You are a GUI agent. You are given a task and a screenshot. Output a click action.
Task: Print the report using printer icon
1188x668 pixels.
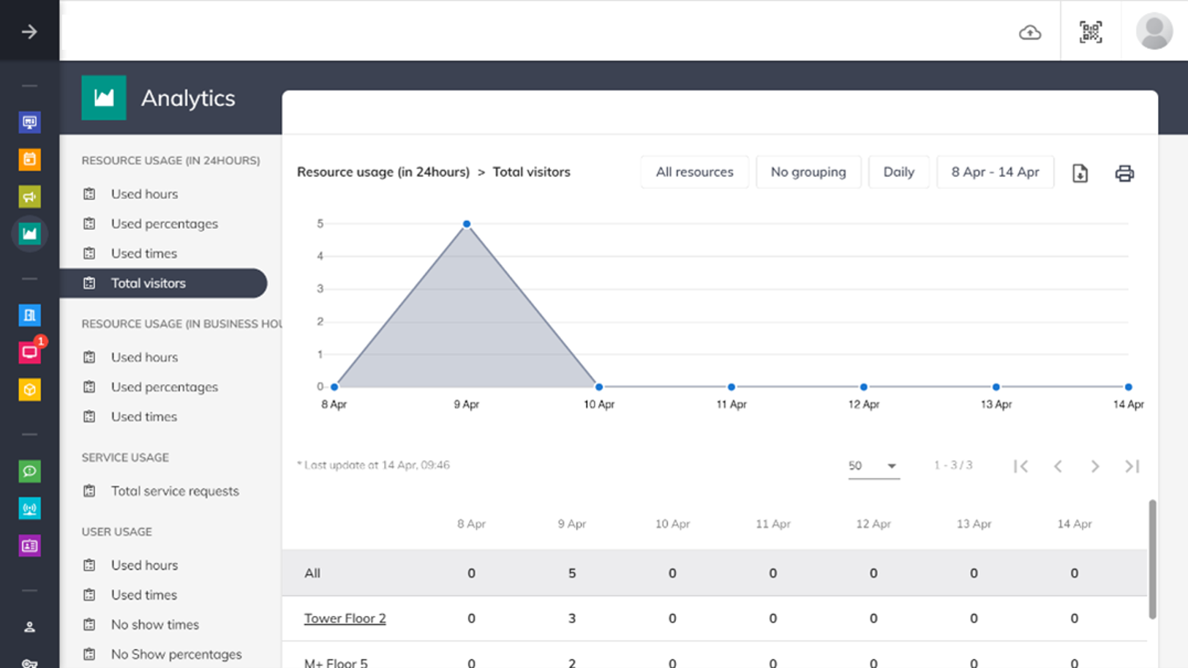point(1124,173)
